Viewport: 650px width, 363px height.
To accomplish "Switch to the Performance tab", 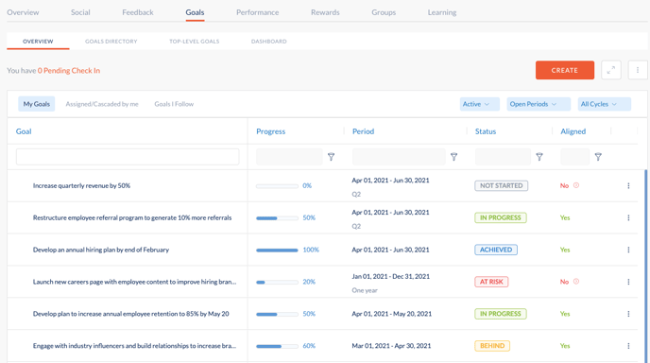I will click(257, 12).
